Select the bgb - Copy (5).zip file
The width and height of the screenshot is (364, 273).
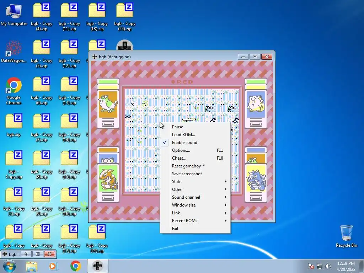coord(42,54)
